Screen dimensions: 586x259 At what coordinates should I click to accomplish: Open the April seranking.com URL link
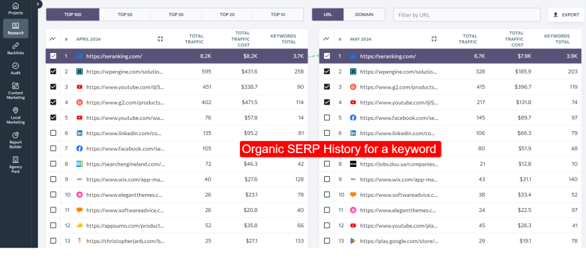coord(114,56)
